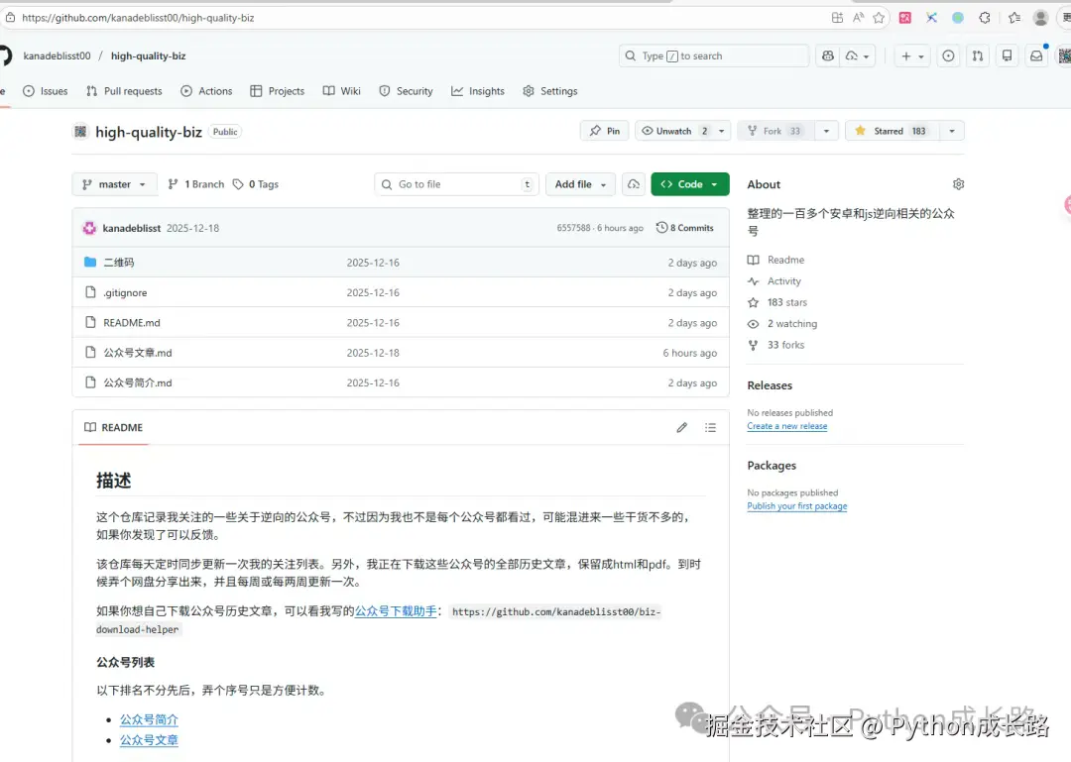Expand the Fork dropdown arrow
Screen dimensions: 1071x762
pos(826,131)
